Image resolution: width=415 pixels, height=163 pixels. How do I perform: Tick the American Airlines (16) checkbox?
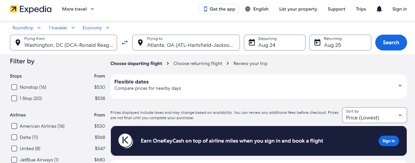pos(14,126)
